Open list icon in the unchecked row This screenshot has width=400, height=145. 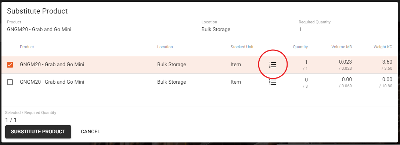pyautogui.click(x=273, y=82)
